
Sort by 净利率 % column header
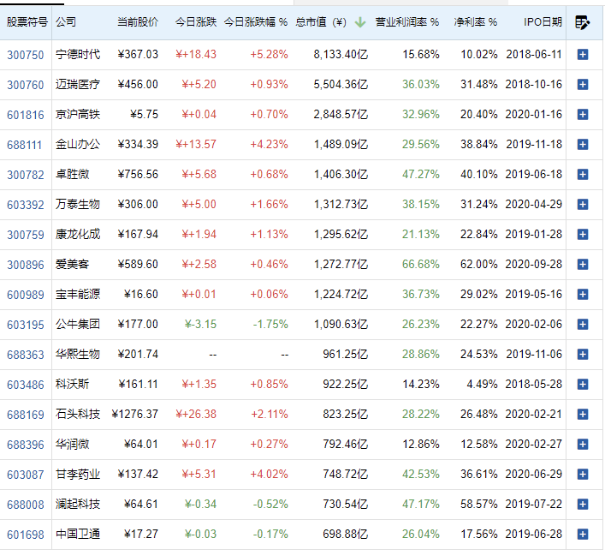(x=476, y=22)
